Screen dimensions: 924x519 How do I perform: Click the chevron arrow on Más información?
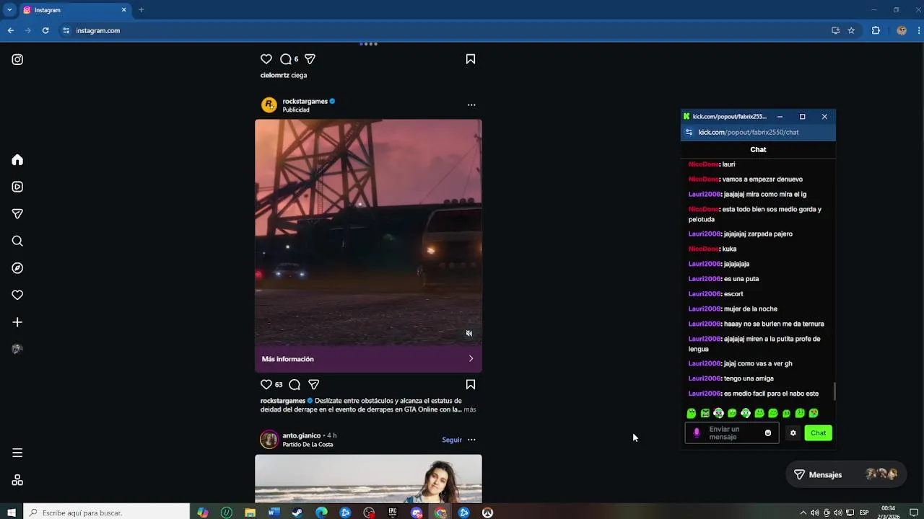point(471,359)
